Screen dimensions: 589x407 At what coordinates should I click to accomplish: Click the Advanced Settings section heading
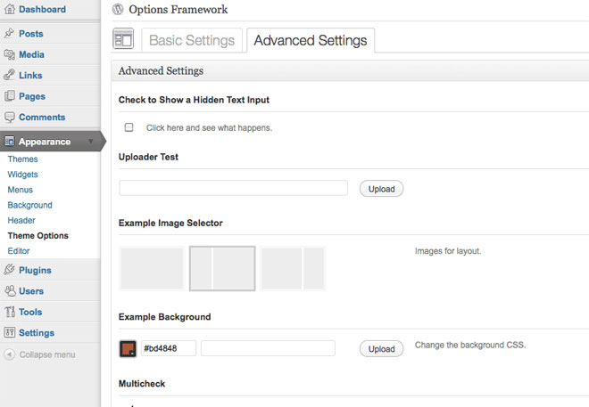[x=161, y=71]
